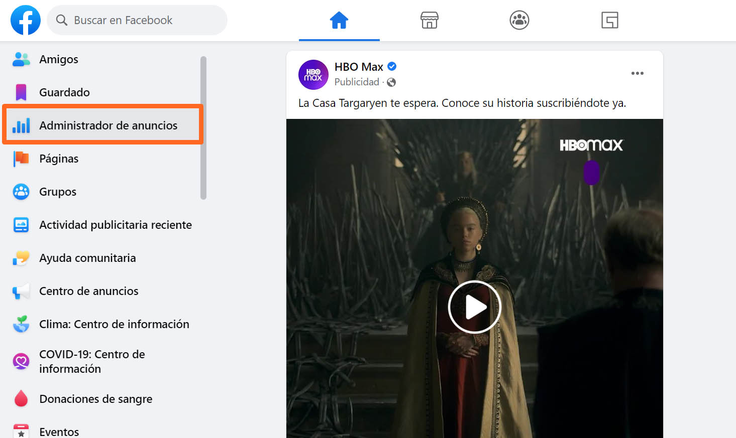Open Páginas using its flag icon
This screenshot has height=438, width=736.
[21, 159]
